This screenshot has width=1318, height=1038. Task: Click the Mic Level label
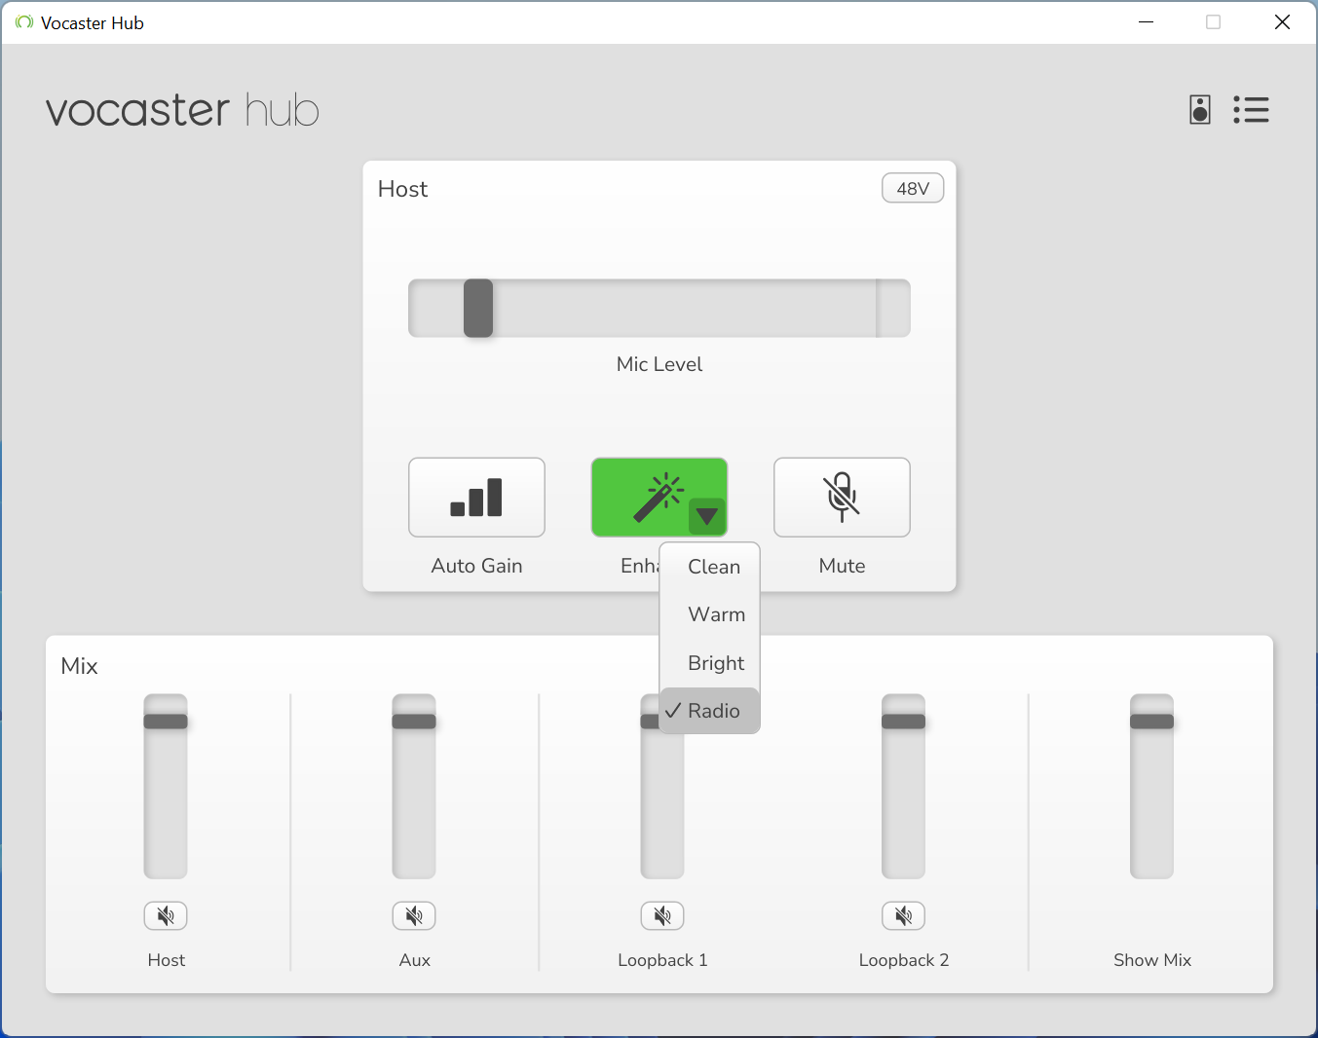coord(659,364)
